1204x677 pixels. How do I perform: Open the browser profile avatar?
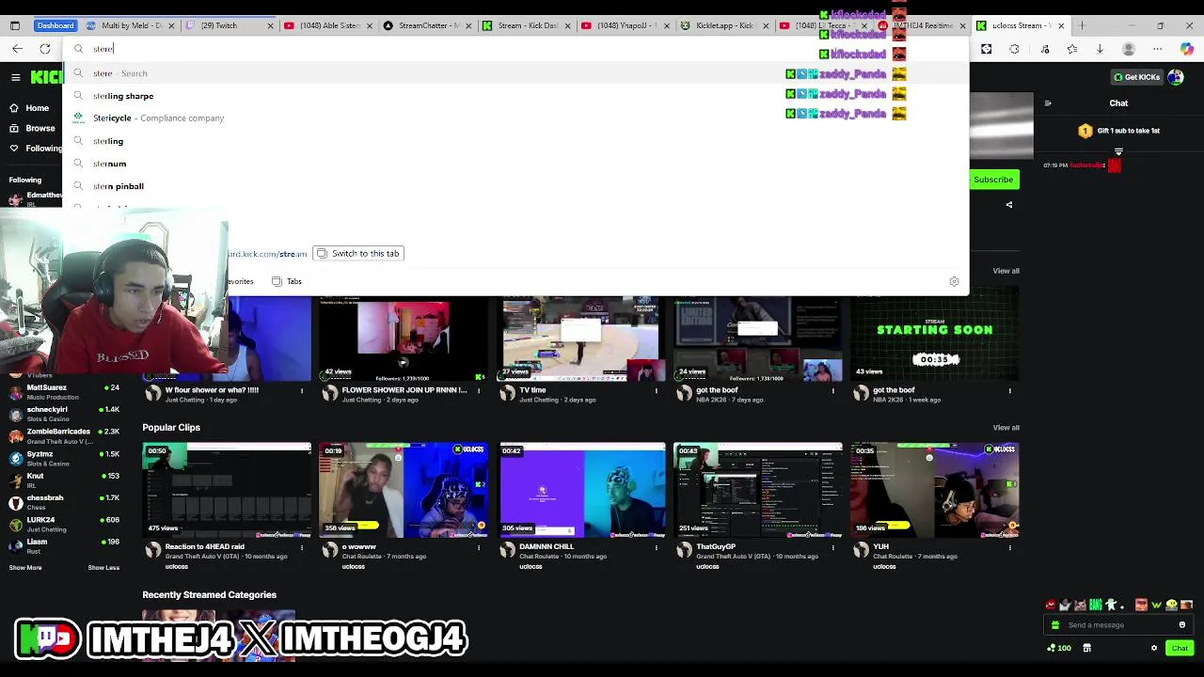1129,49
